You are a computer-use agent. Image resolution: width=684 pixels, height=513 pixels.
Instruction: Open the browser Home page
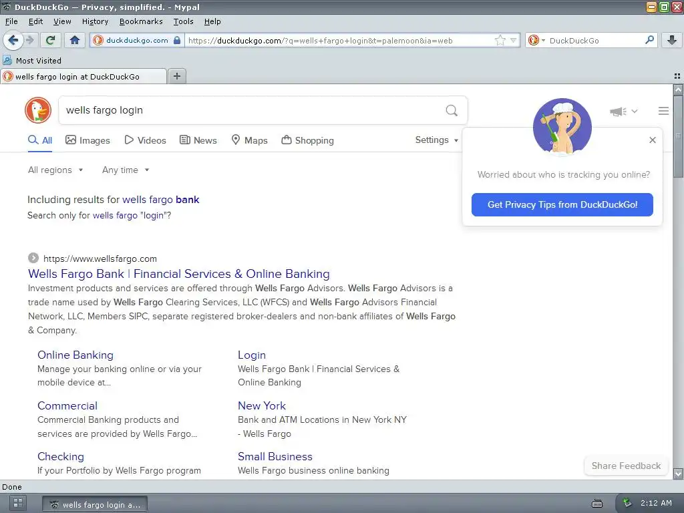point(75,40)
